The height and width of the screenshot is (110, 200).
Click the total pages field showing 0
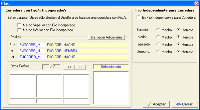click(56, 67)
